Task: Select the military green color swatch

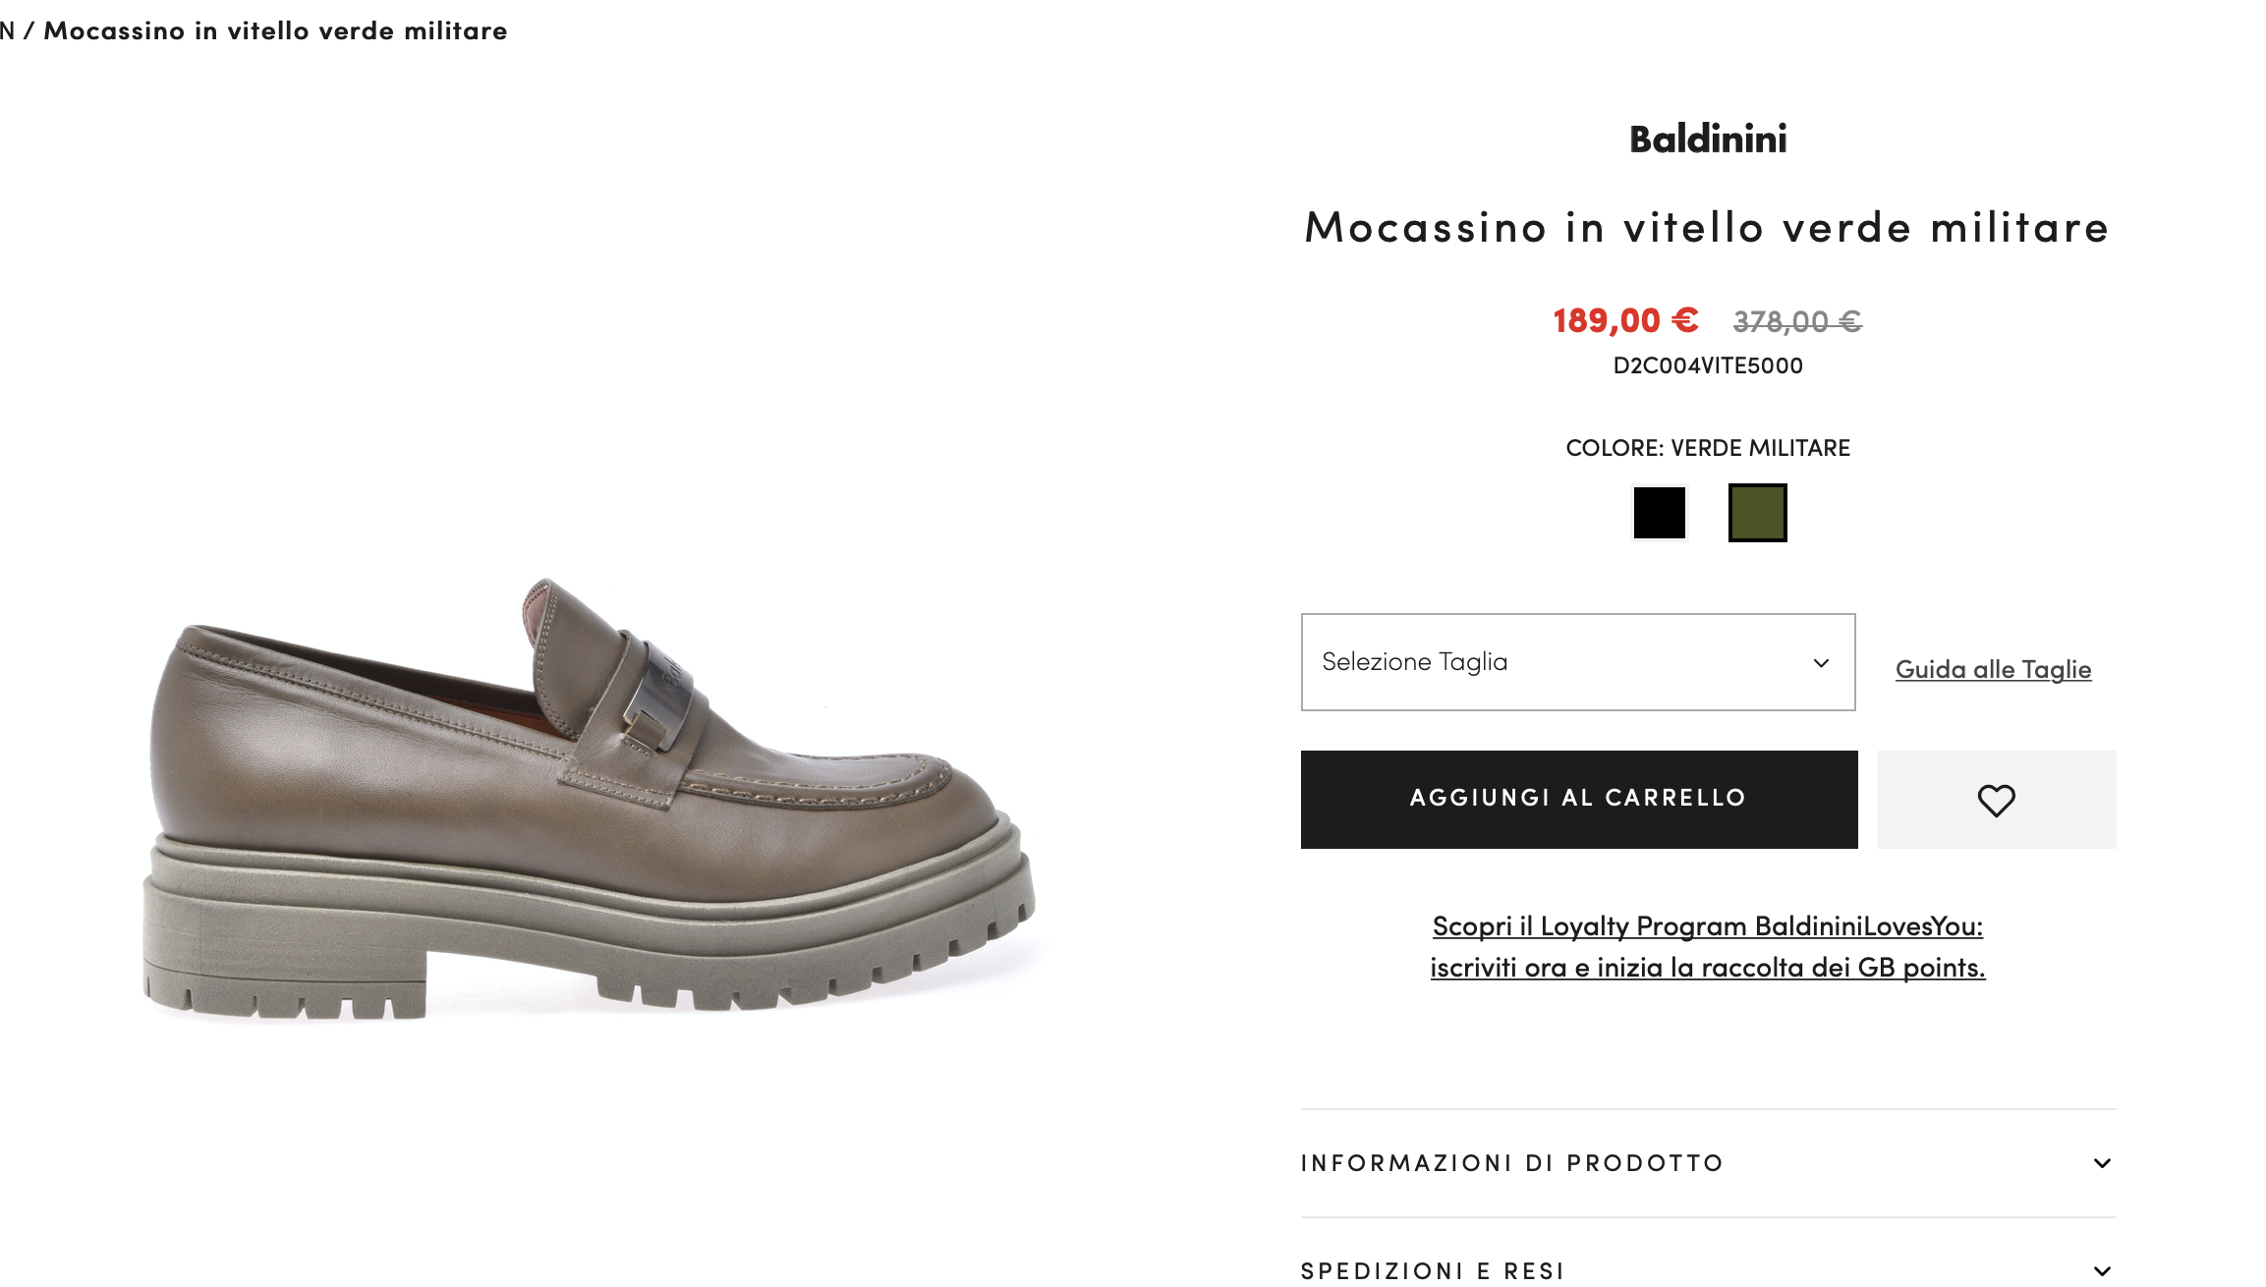Action: (x=1757, y=512)
